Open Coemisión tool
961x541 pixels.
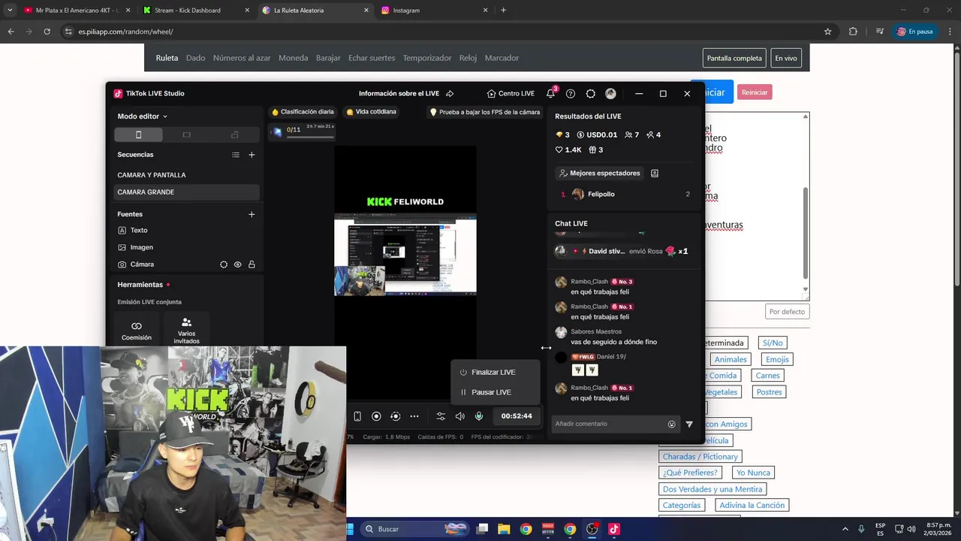click(137, 331)
